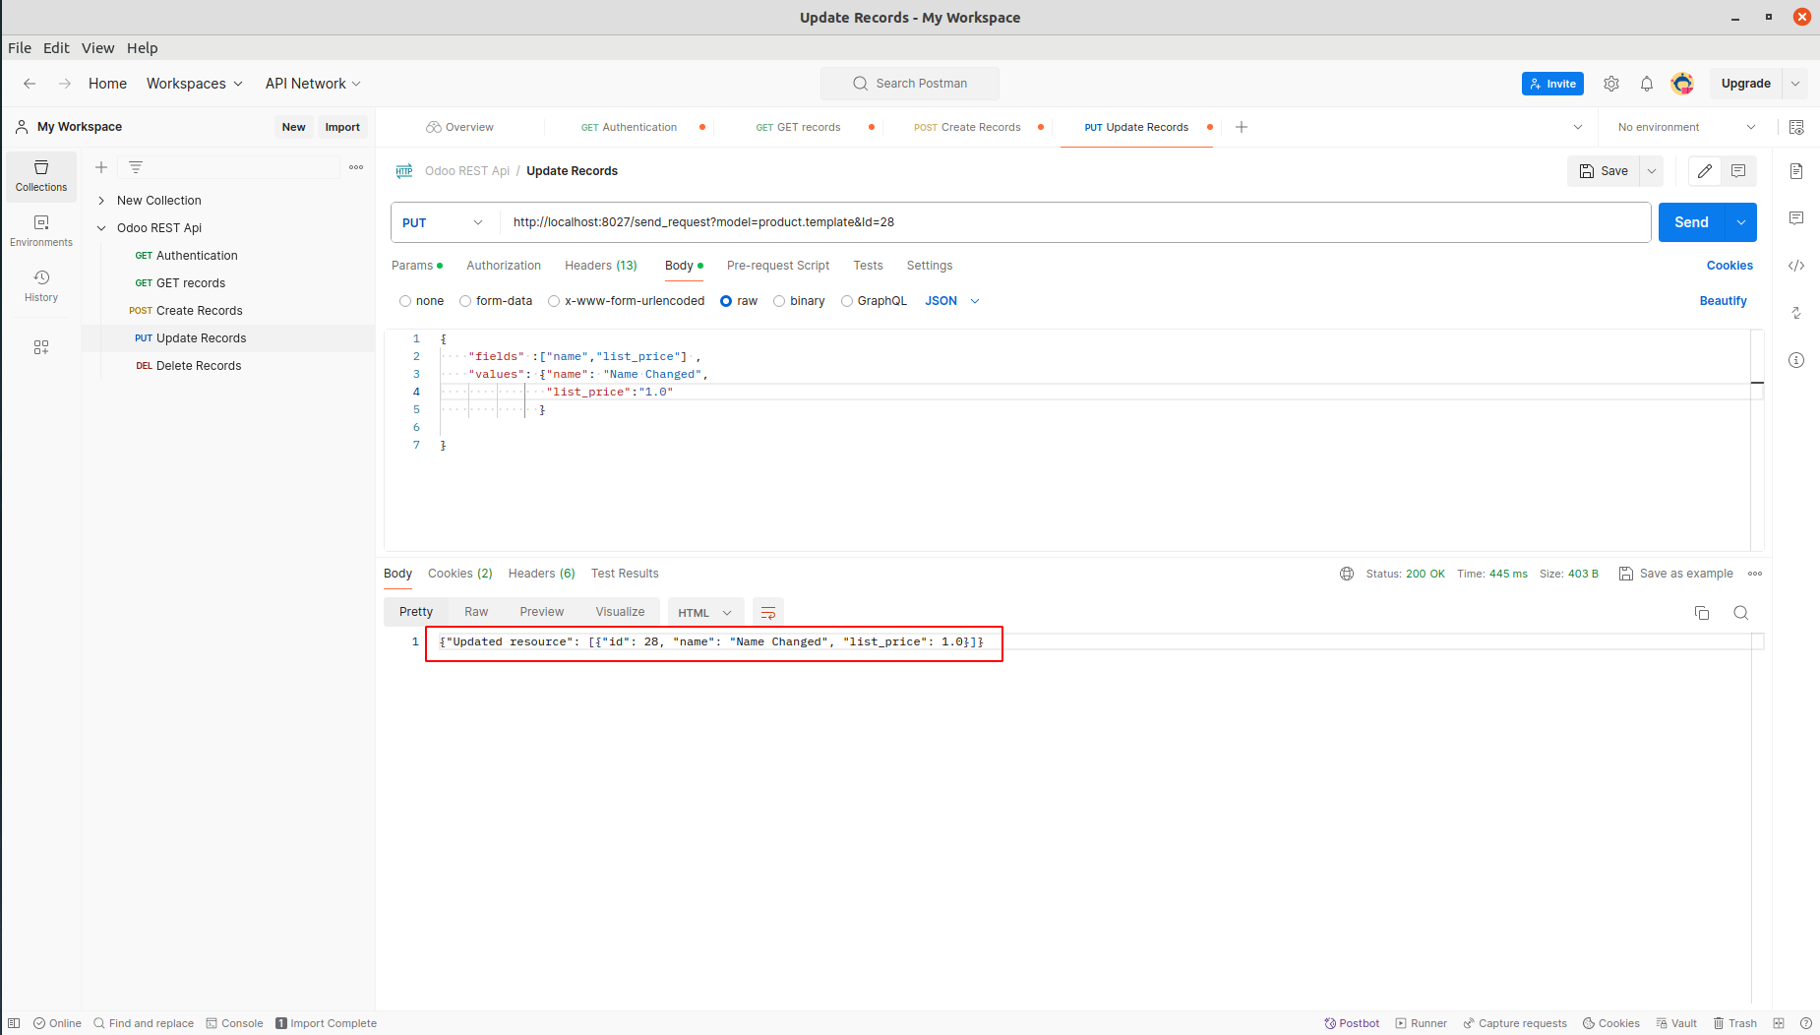Switch to the GET records request tab
The image size is (1820, 1035).
[799, 127]
